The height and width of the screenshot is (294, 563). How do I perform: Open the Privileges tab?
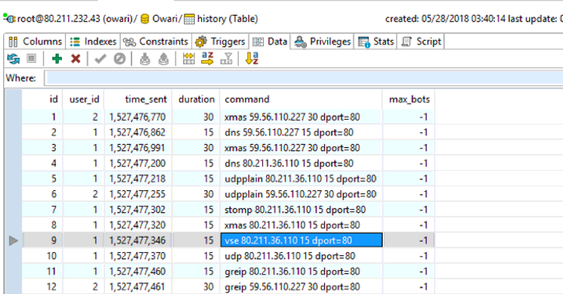tap(322, 42)
